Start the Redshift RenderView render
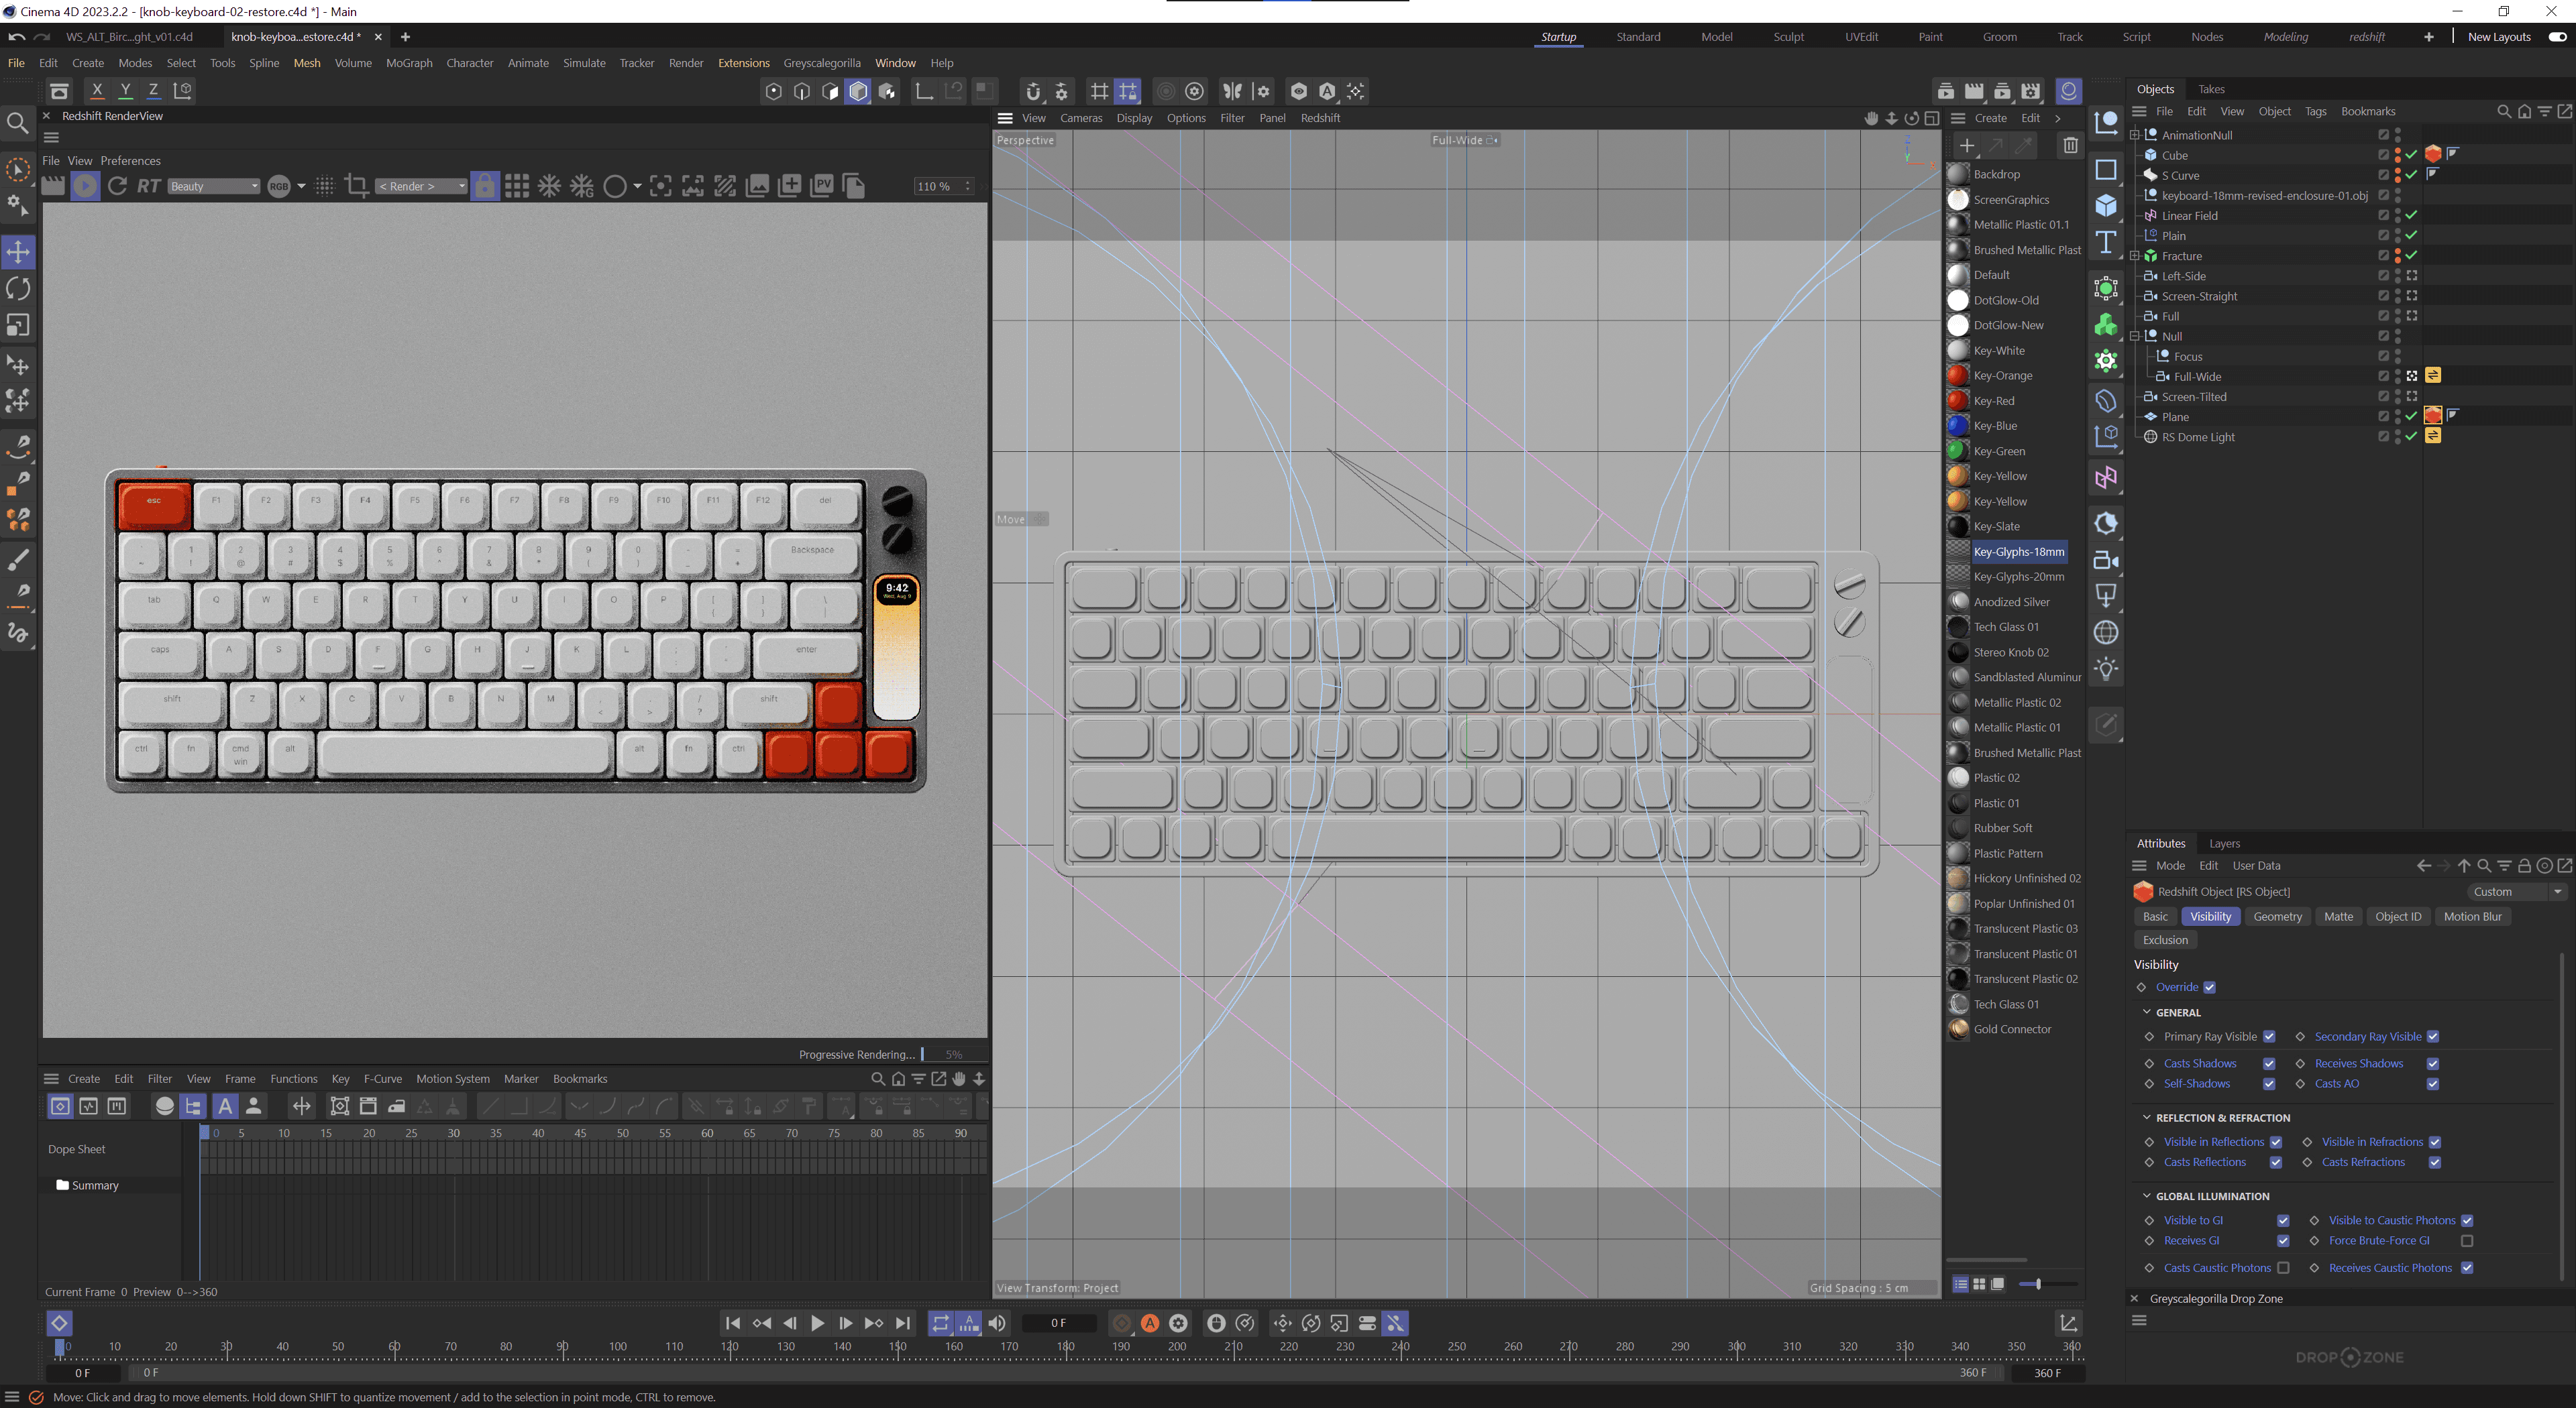 (85, 186)
